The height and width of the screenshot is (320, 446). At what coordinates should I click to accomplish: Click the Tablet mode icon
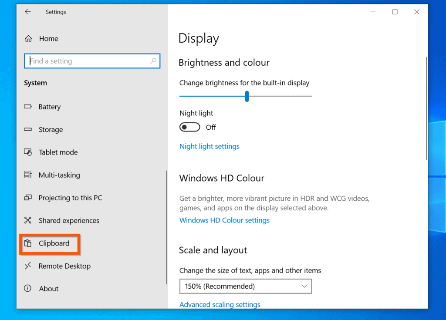28,152
